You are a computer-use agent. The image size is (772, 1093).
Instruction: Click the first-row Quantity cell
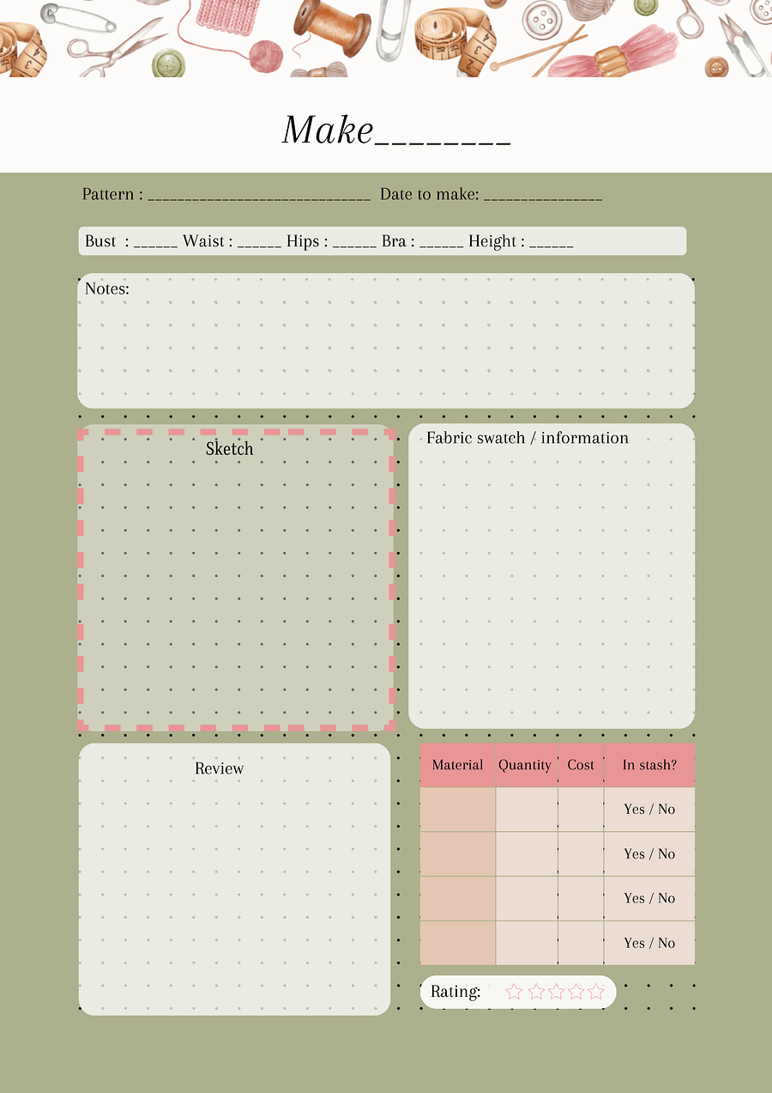pos(527,809)
